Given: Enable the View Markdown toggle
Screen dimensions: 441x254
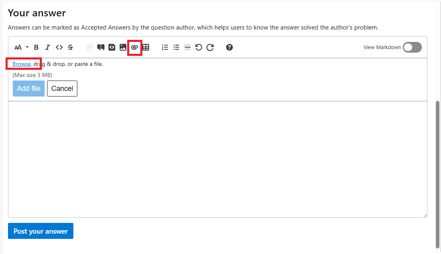Looking at the screenshot, I should (412, 47).
